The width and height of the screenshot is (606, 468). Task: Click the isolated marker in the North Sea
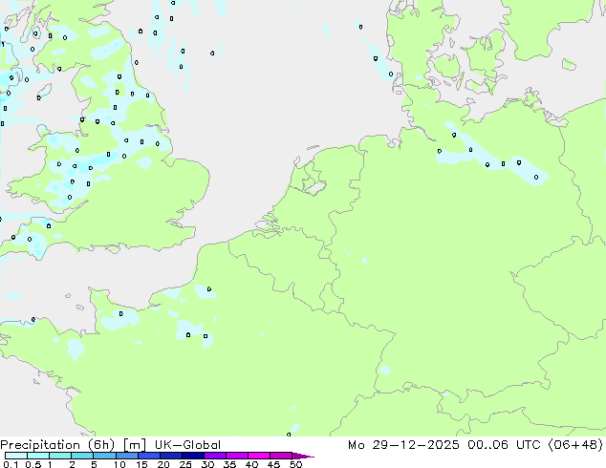click(210, 53)
